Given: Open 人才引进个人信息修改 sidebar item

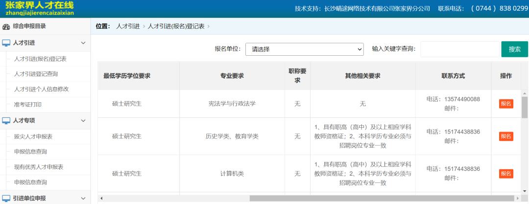Looking at the screenshot, I should [x=42, y=90].
